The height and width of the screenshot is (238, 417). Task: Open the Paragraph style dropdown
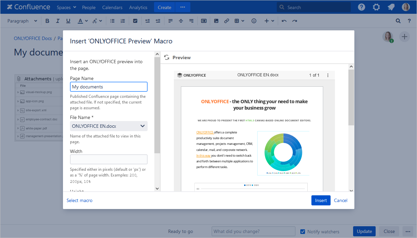[x=21, y=21]
